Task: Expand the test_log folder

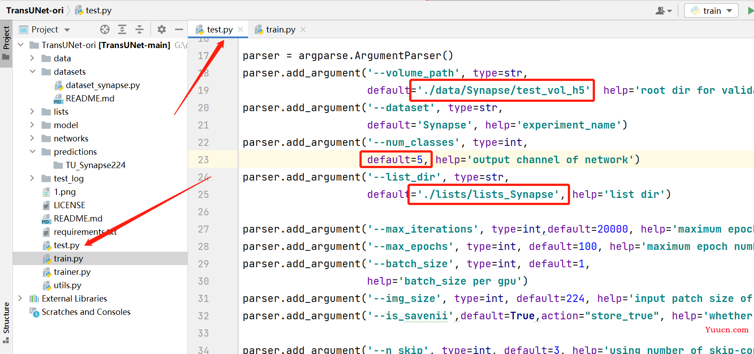Action: pyautogui.click(x=32, y=178)
